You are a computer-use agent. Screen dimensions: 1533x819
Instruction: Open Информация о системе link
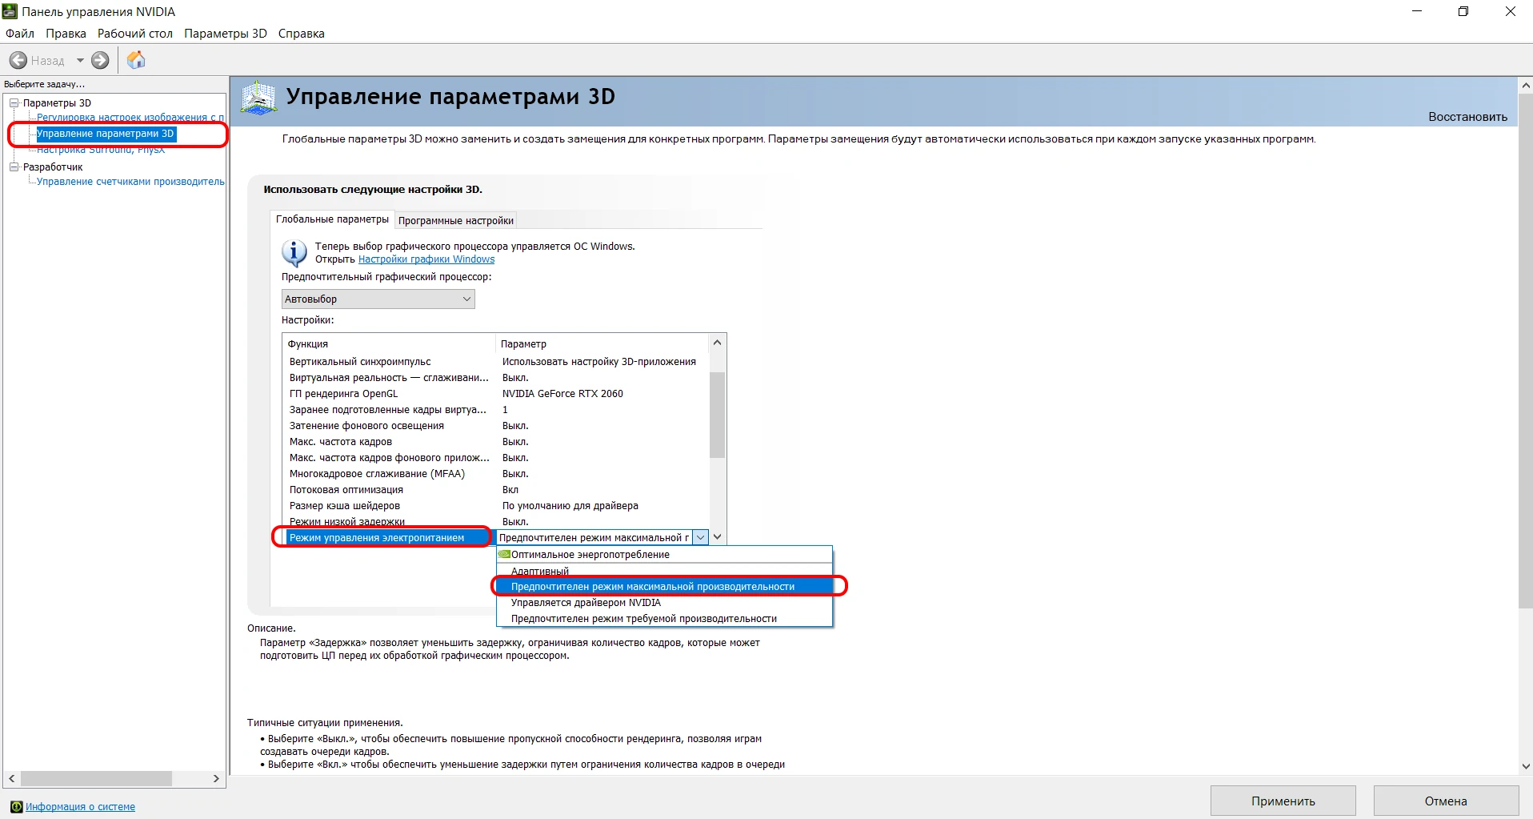(80, 807)
